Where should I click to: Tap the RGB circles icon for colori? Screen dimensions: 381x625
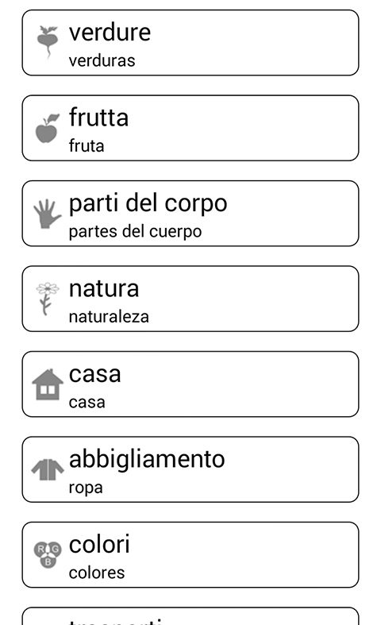[48, 554]
